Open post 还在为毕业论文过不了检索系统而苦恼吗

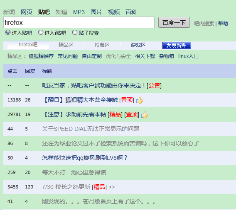point(120,143)
